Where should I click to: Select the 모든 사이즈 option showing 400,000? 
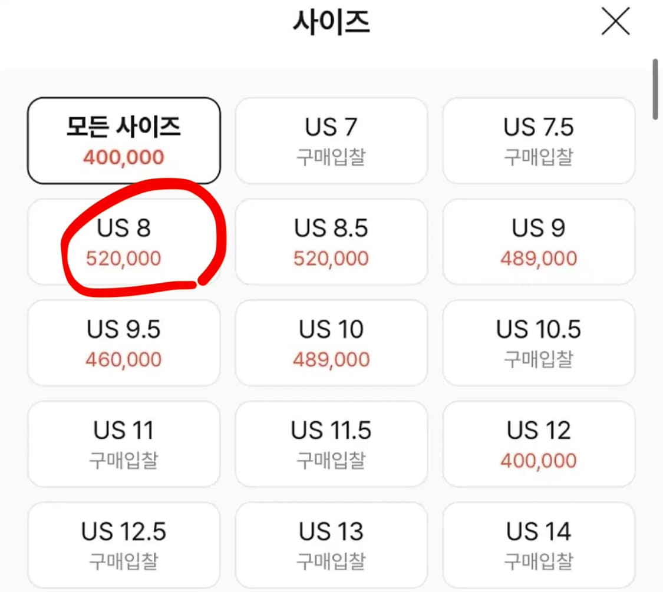click(123, 140)
